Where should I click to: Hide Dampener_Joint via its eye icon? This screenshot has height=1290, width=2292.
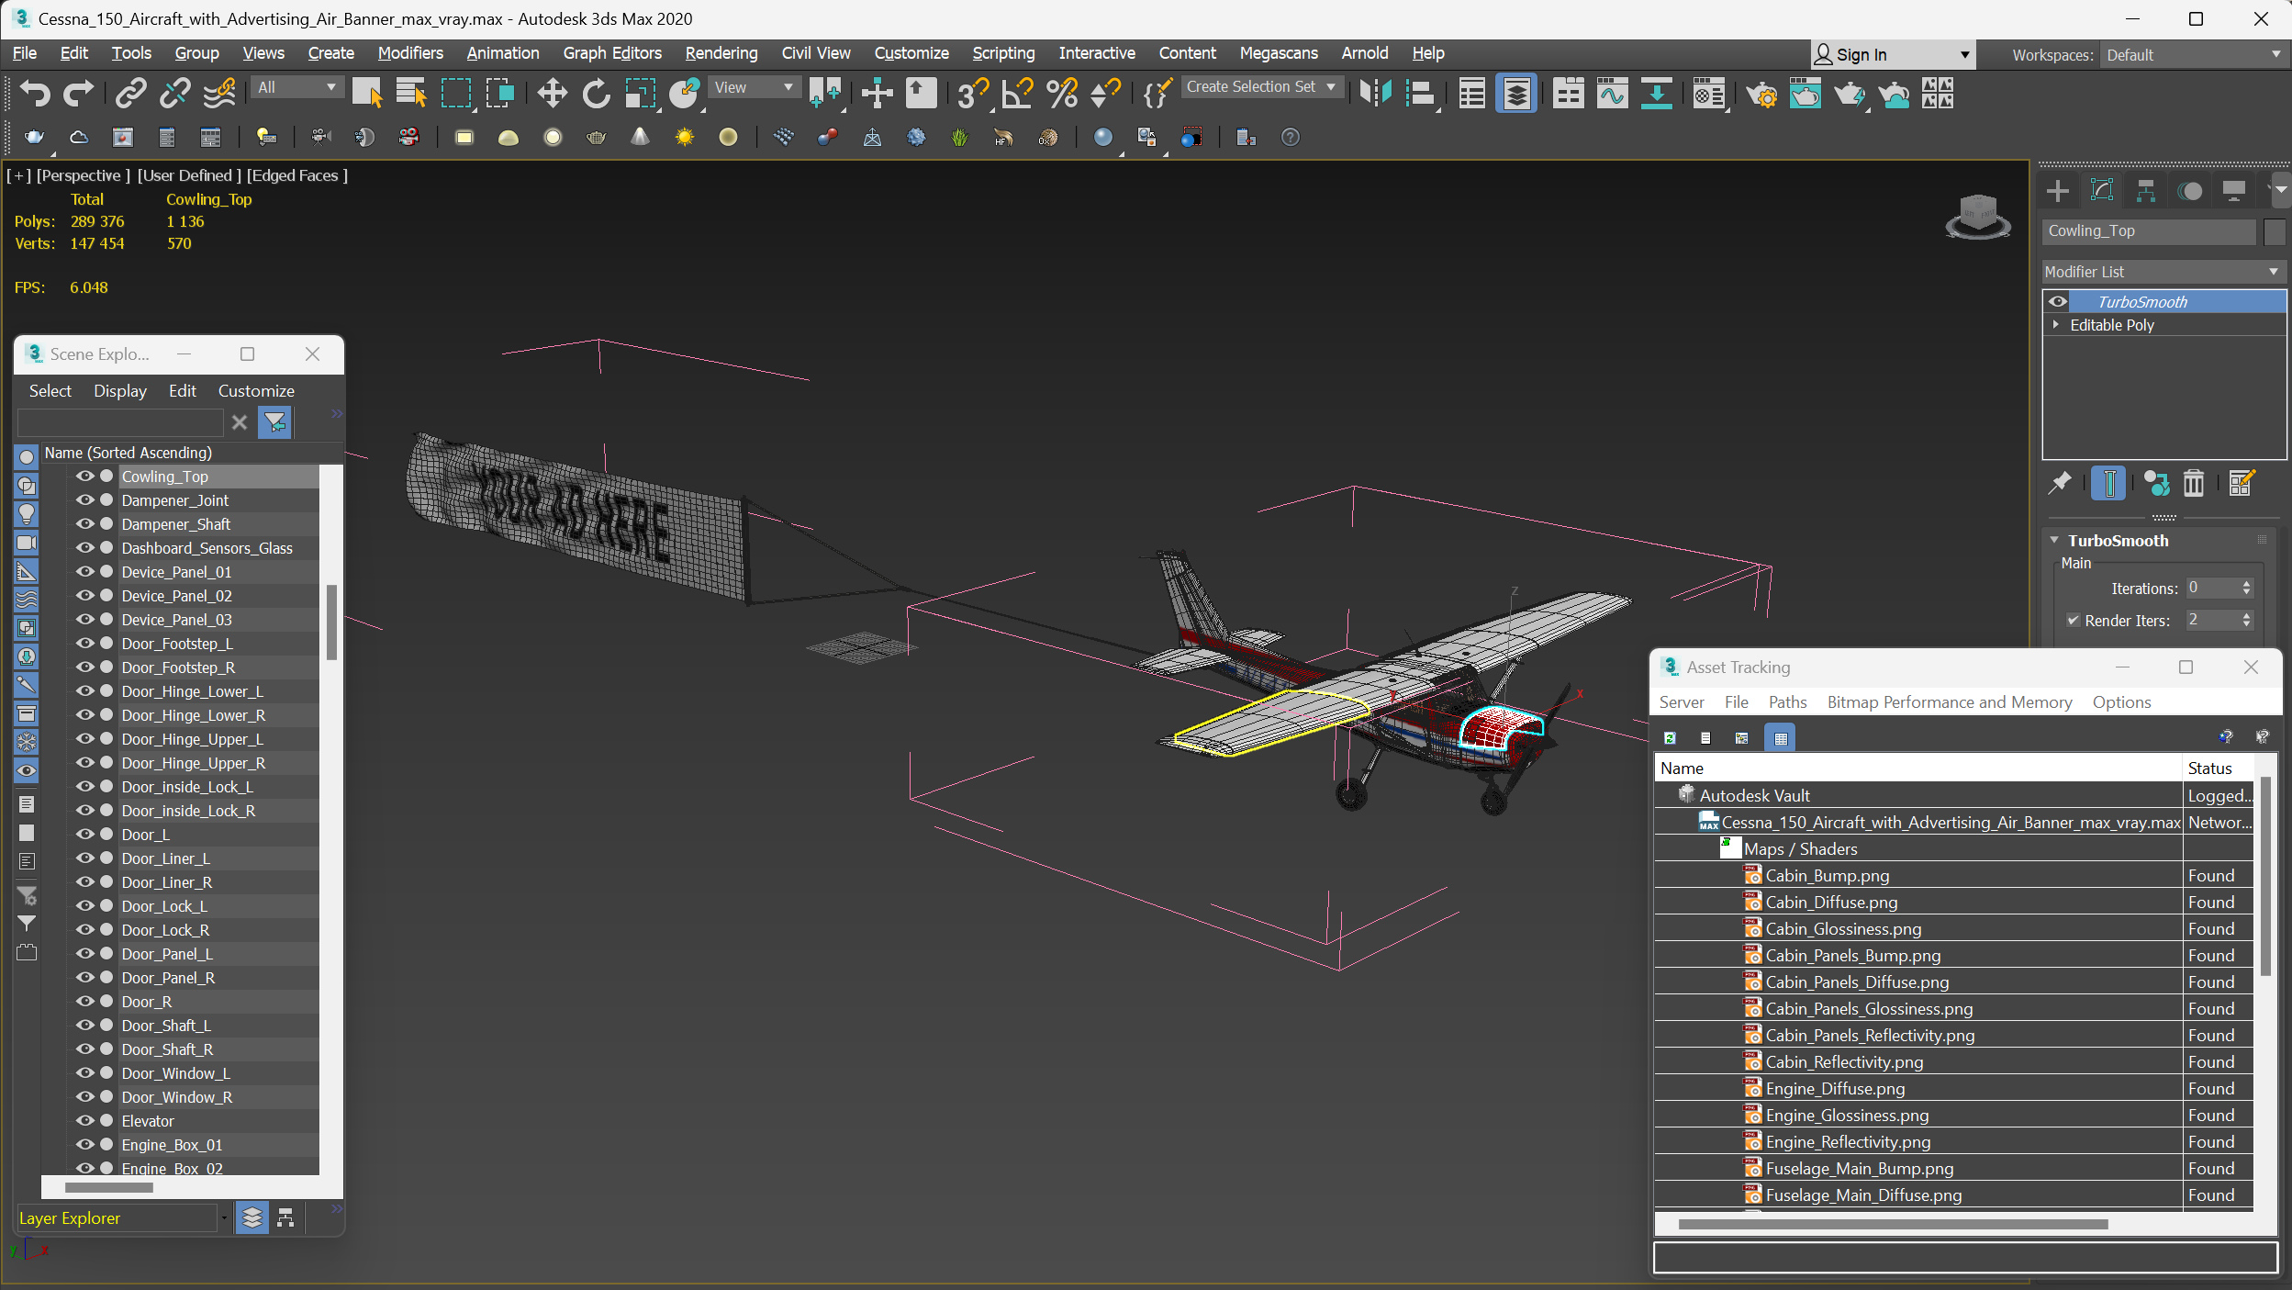click(x=85, y=499)
